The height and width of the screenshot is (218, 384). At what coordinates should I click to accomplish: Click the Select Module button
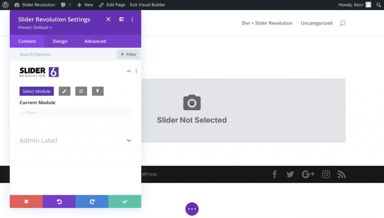tap(36, 91)
